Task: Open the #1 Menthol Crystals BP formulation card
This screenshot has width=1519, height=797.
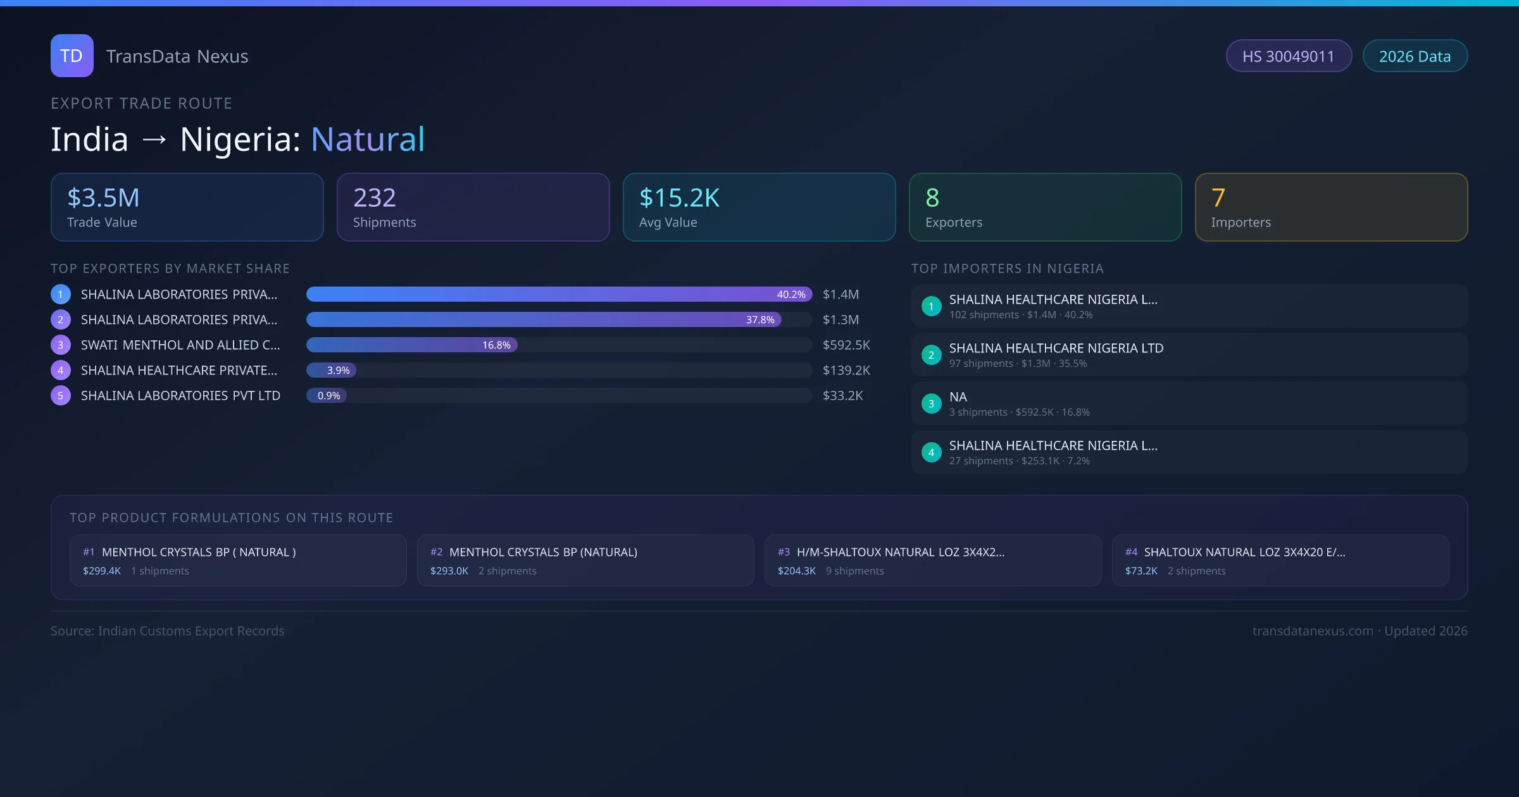Action: (238, 560)
